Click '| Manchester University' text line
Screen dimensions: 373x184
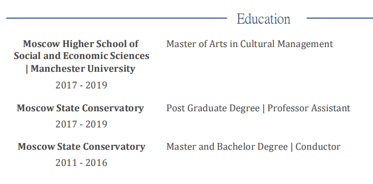pyautogui.click(x=81, y=68)
